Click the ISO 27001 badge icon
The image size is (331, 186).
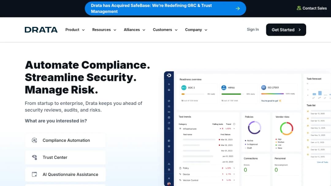[x=264, y=87]
